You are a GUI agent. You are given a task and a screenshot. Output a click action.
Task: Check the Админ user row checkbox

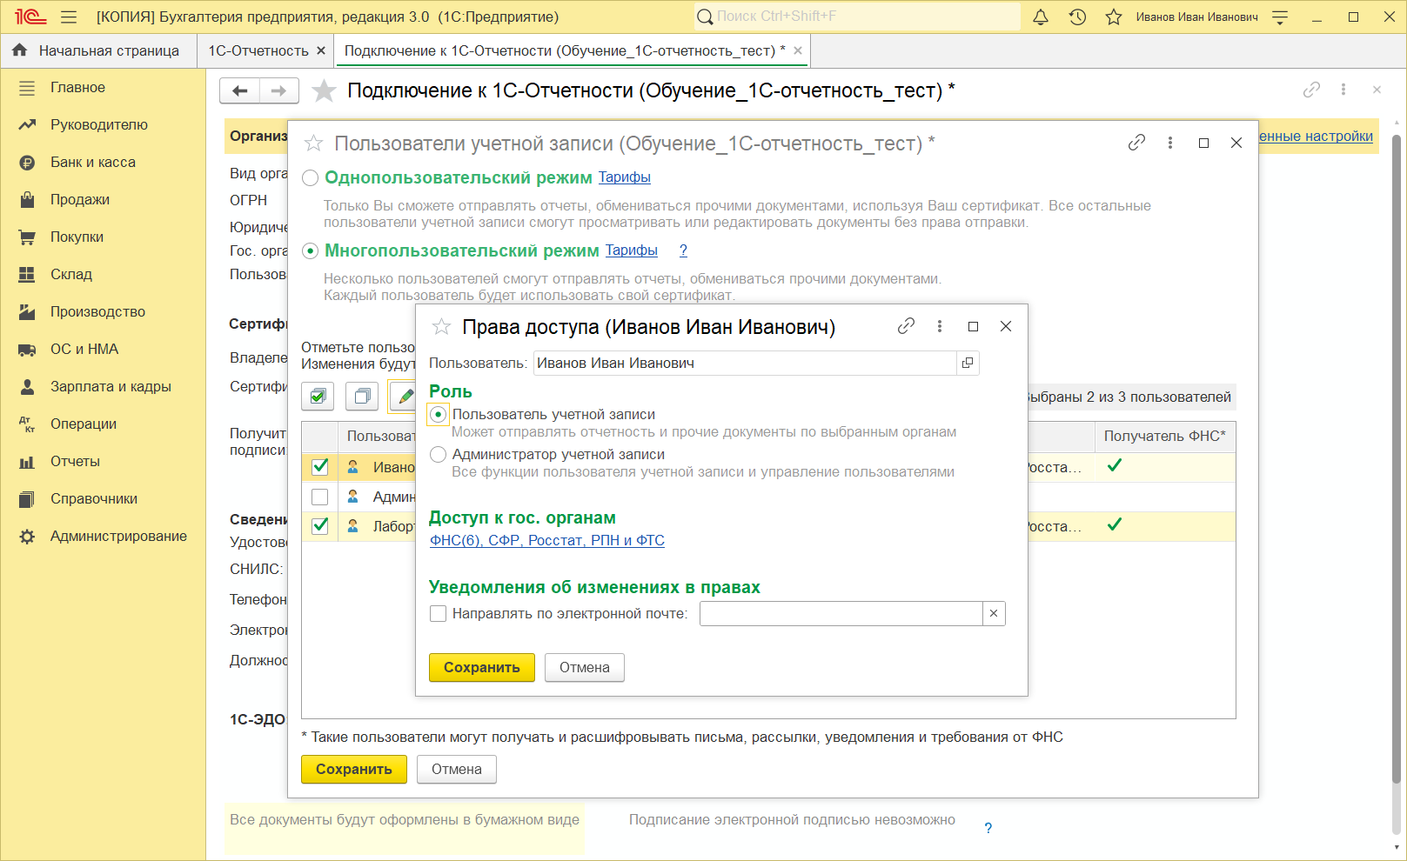tap(320, 497)
